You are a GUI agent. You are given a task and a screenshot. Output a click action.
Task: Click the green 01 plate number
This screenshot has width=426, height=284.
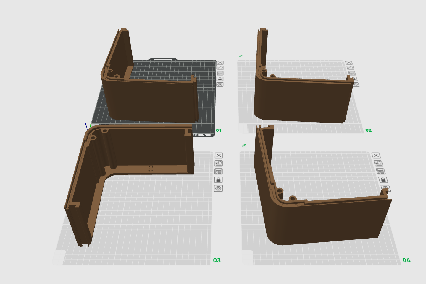[x=219, y=130]
